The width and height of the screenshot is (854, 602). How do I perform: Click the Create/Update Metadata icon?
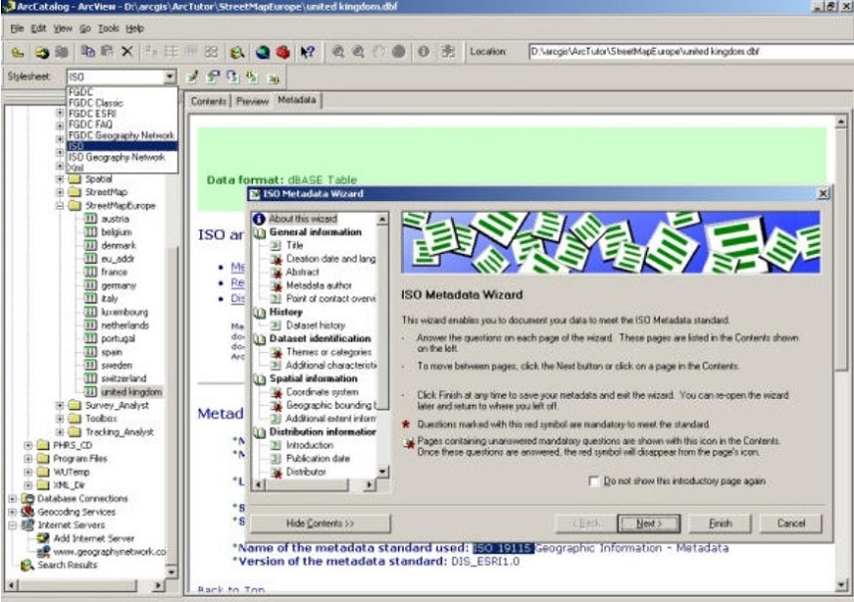[233, 77]
